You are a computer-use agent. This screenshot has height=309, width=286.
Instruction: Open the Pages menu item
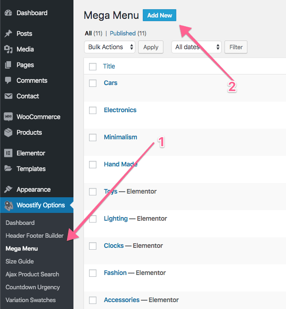(x=25, y=65)
